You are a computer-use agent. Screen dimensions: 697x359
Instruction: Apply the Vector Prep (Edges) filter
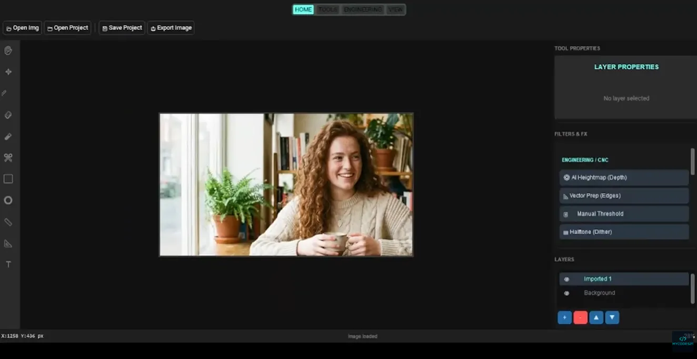(624, 195)
